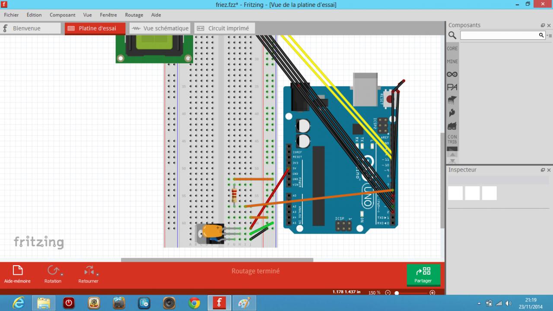Screen dimensions: 553x311
Task: Open File Explorer from the taskbar
Action: pos(44,303)
